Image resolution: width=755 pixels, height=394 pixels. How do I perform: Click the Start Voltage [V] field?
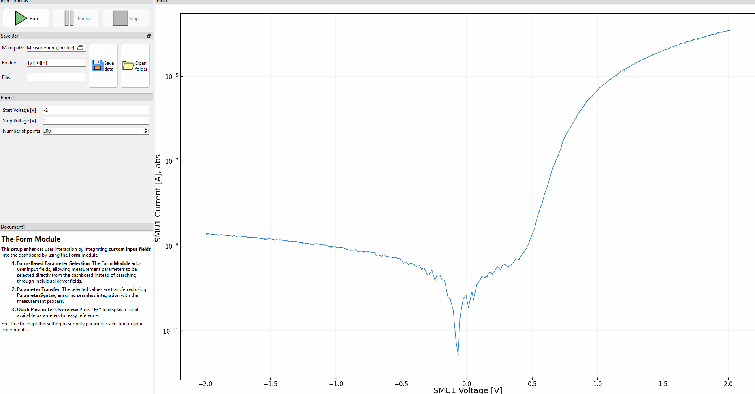point(95,110)
